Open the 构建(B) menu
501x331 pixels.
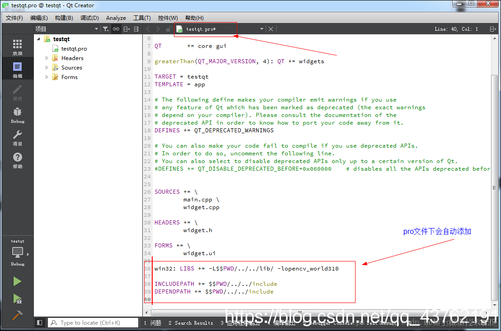coord(64,18)
